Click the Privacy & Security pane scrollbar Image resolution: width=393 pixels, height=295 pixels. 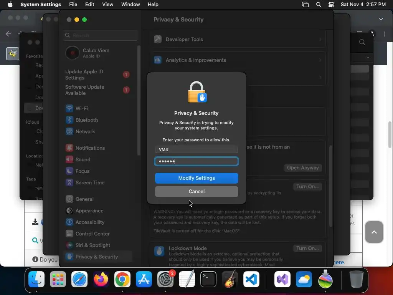pos(331,186)
